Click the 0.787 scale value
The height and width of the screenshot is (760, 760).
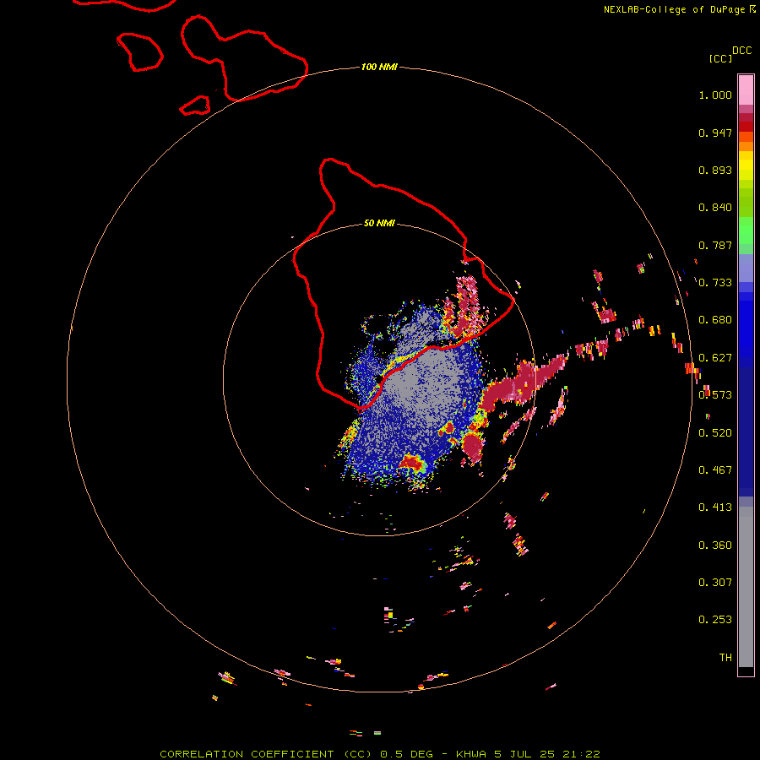coord(715,246)
